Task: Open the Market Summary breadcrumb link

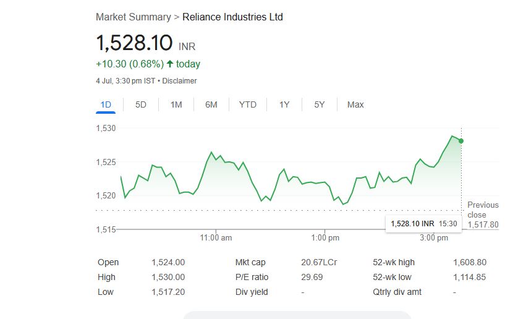Action: point(134,17)
